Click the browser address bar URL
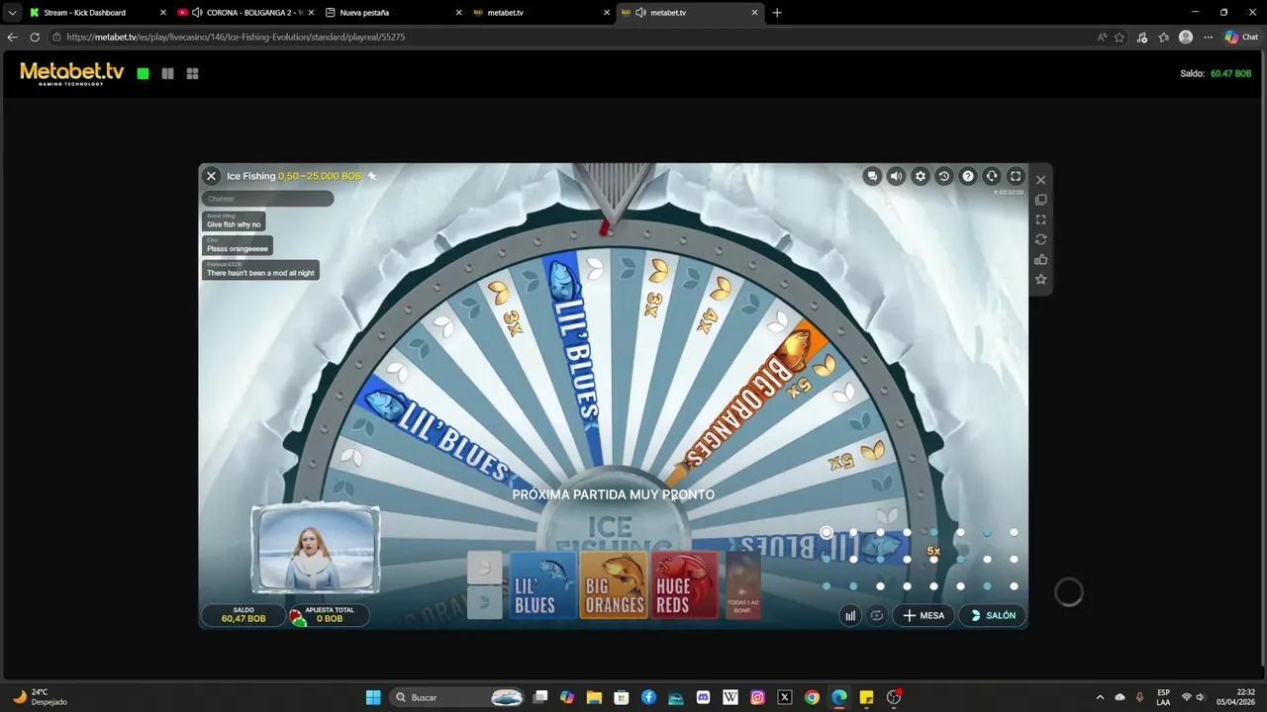This screenshot has width=1267, height=712. pyautogui.click(x=236, y=37)
